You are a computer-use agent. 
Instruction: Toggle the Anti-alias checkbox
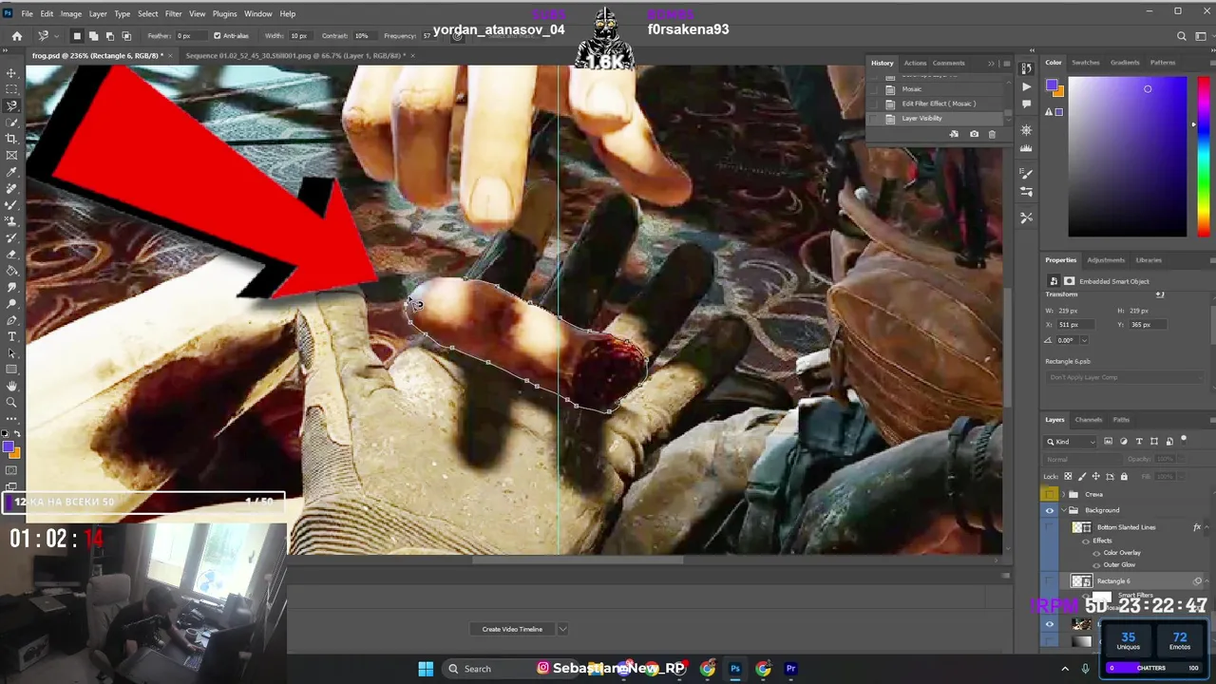coord(218,36)
